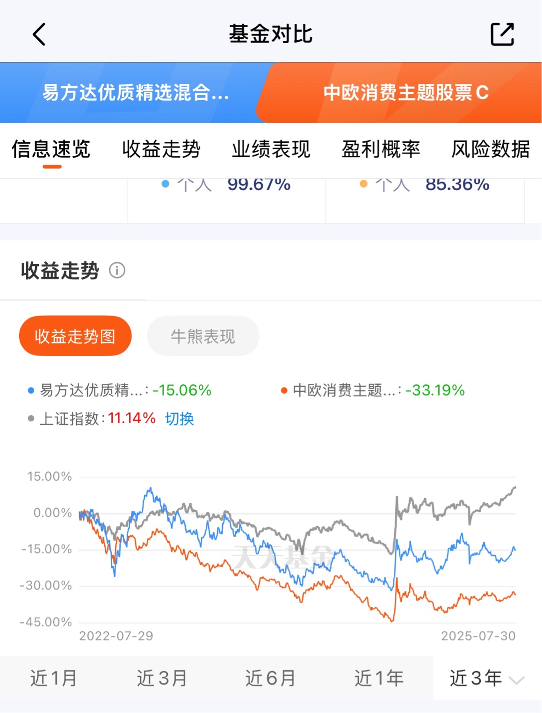This screenshot has height=713, width=542.
Task: Open the 收益走势 tab
Action: point(161,149)
